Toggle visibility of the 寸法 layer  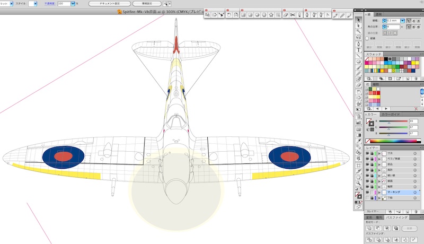click(x=367, y=153)
